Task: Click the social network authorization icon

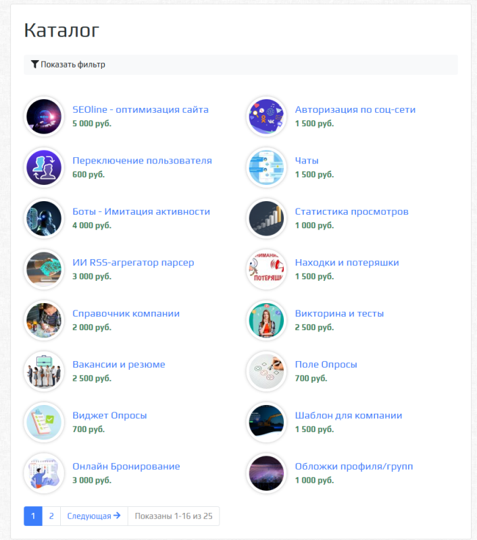Action: pyautogui.click(x=266, y=116)
